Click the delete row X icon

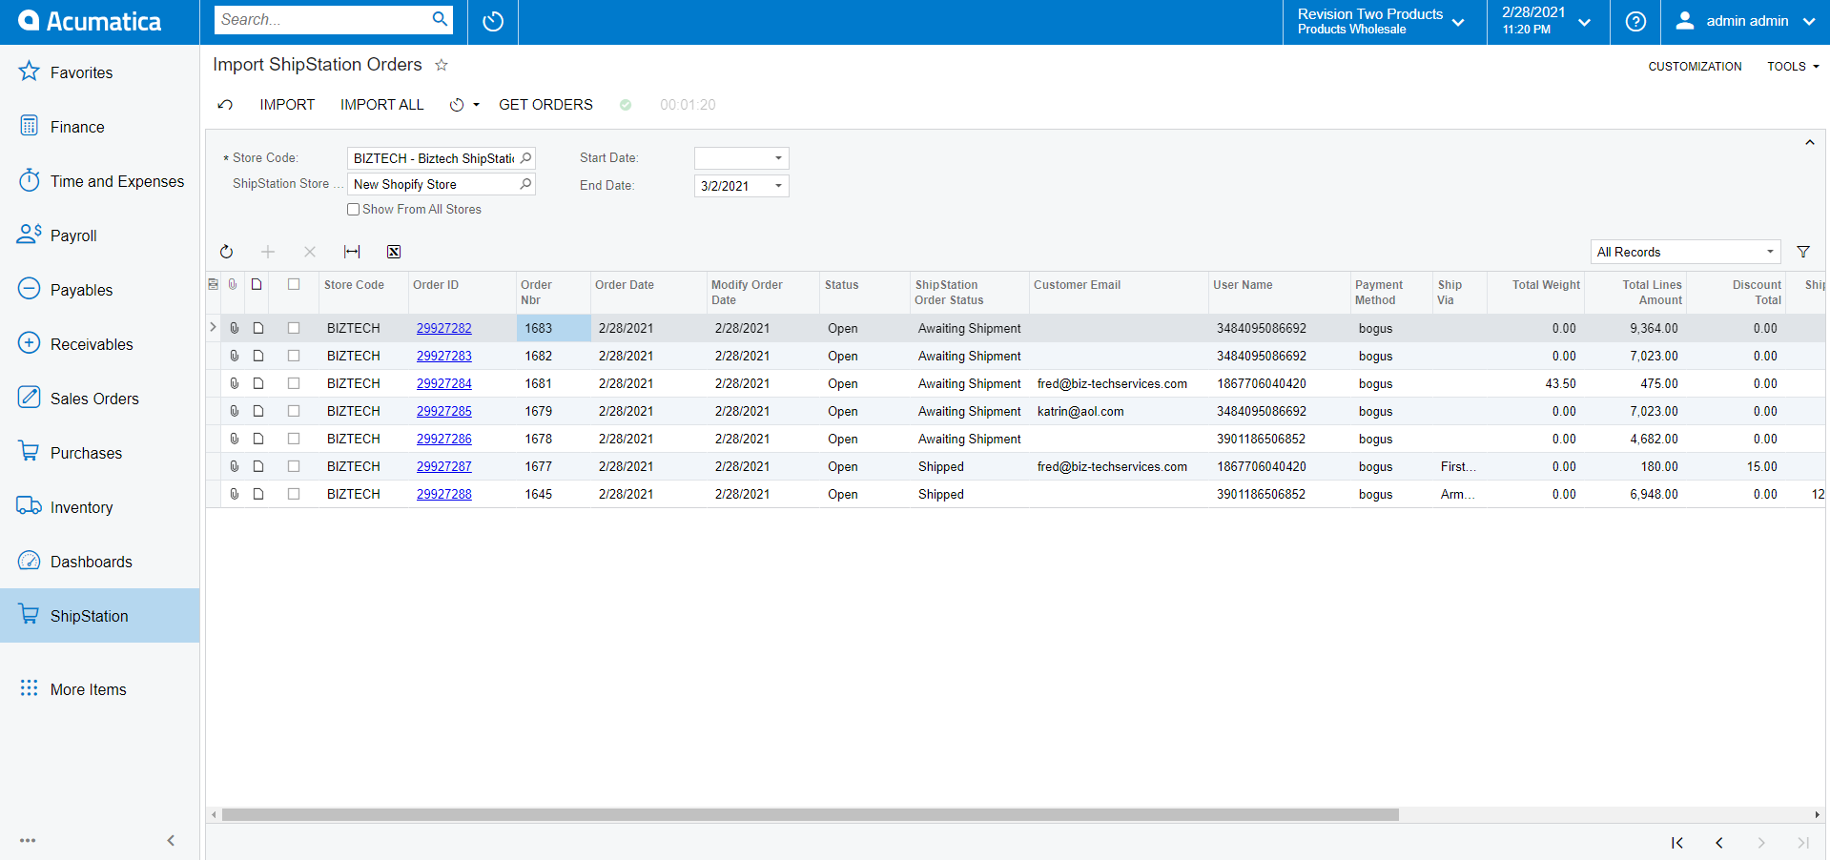click(310, 252)
